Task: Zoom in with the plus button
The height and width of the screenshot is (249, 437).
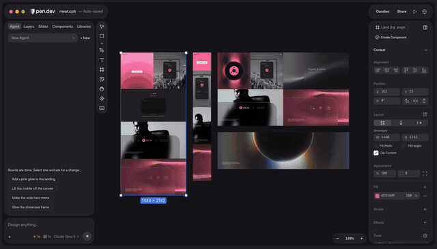Action: point(361,238)
